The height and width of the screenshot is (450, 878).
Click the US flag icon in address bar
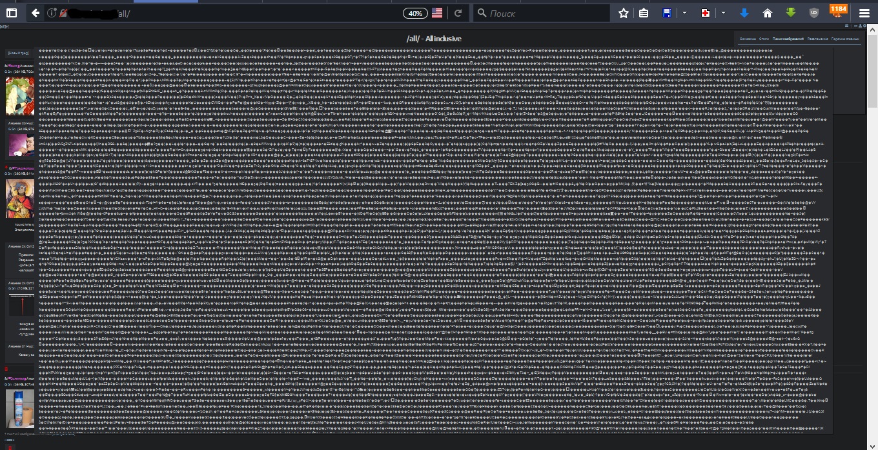[438, 13]
